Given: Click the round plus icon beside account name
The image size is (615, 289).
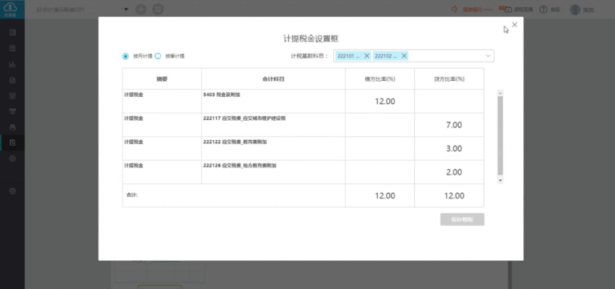Looking at the screenshot, I should 141,10.
